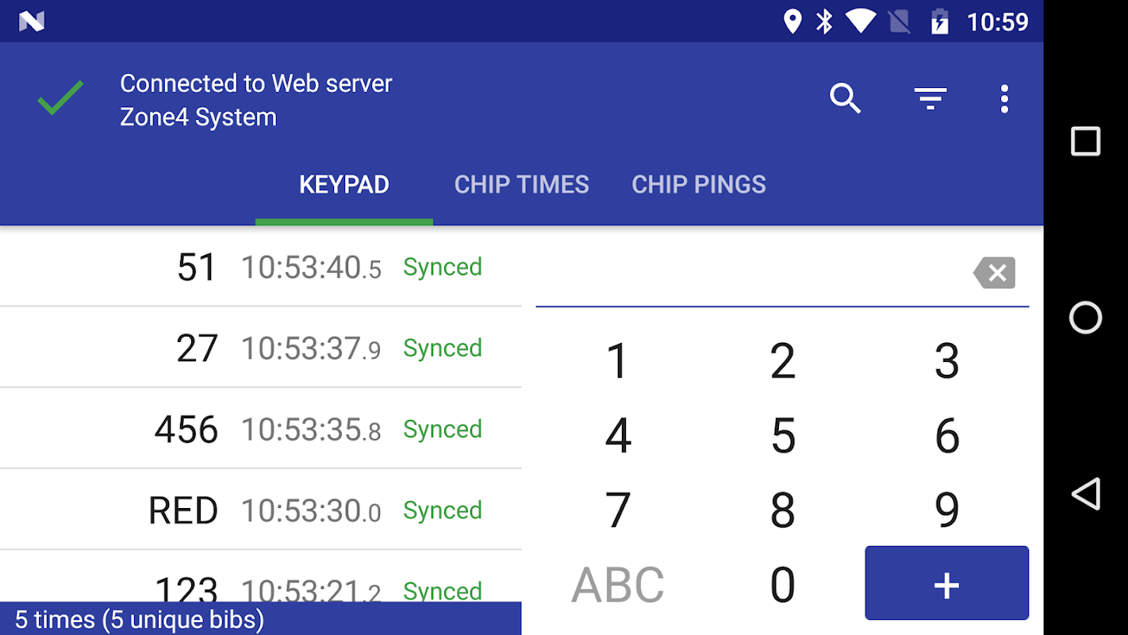Select the bib 456 time entry
Viewport: 1128px width, 635px height.
(260, 429)
